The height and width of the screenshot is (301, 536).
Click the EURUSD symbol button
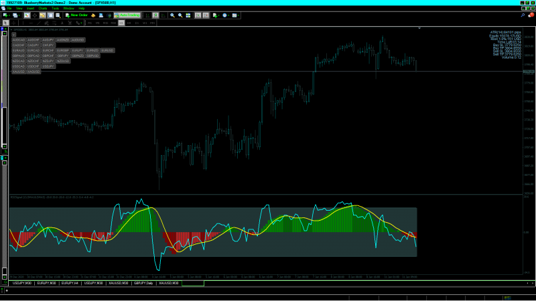[x=108, y=50]
